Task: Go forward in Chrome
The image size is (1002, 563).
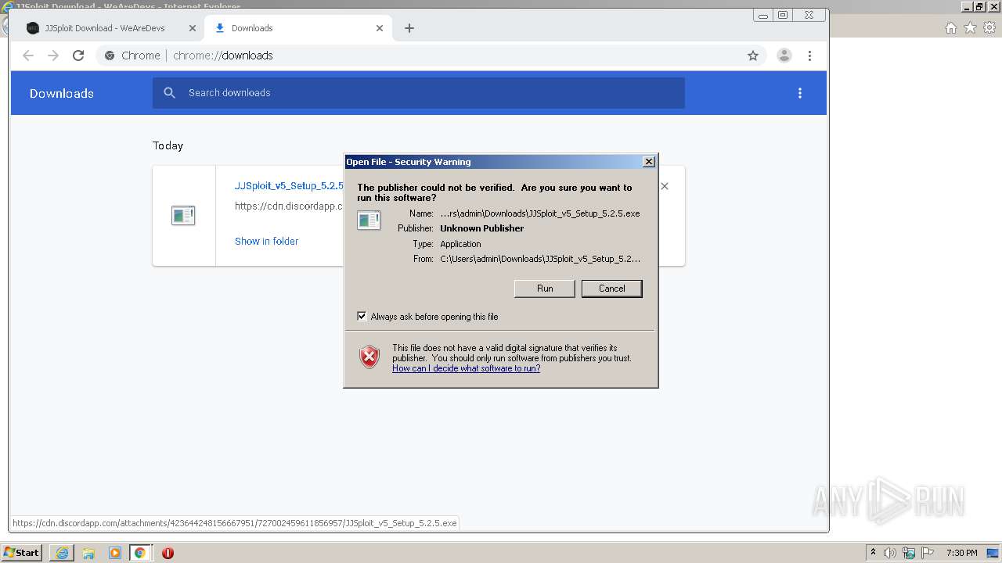Action: 53,56
